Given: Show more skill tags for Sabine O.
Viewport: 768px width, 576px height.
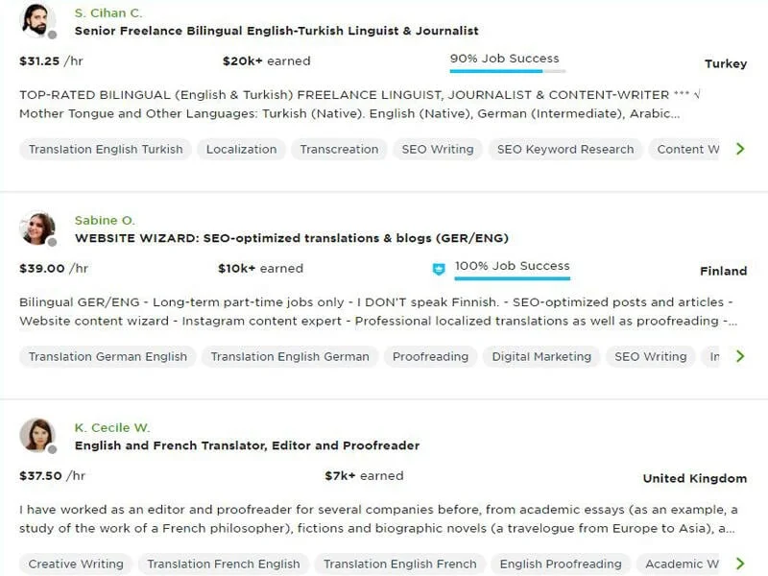Looking at the screenshot, I should click(739, 356).
